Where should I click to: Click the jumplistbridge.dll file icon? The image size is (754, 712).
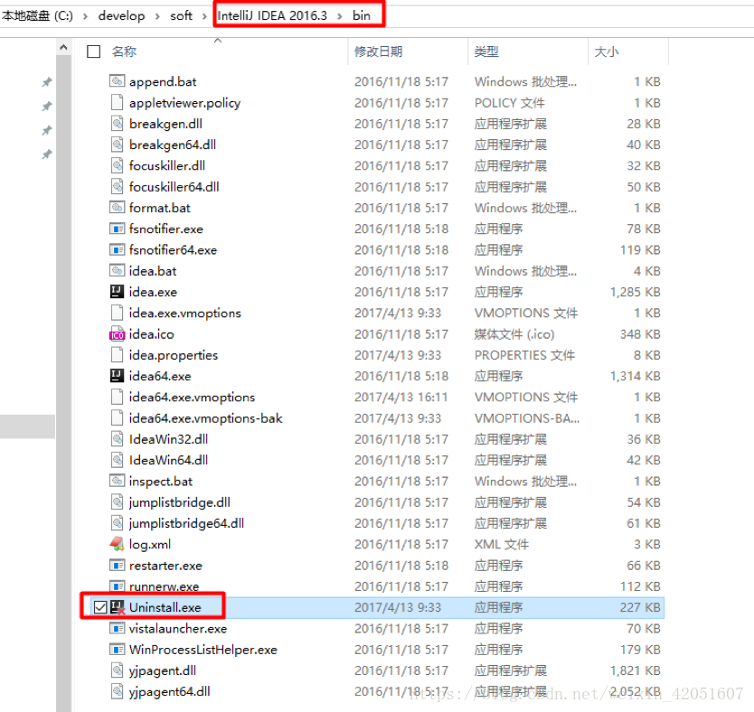117,501
